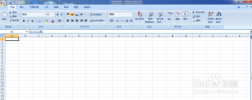Apply the red font color A
The width and height of the screenshot is (252, 100).
point(53,21)
